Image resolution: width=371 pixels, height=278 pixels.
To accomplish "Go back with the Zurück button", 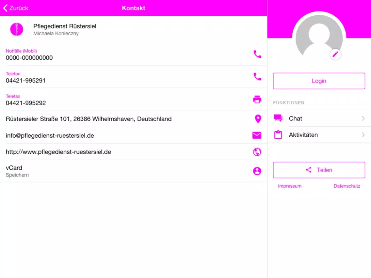I will pyautogui.click(x=16, y=8).
